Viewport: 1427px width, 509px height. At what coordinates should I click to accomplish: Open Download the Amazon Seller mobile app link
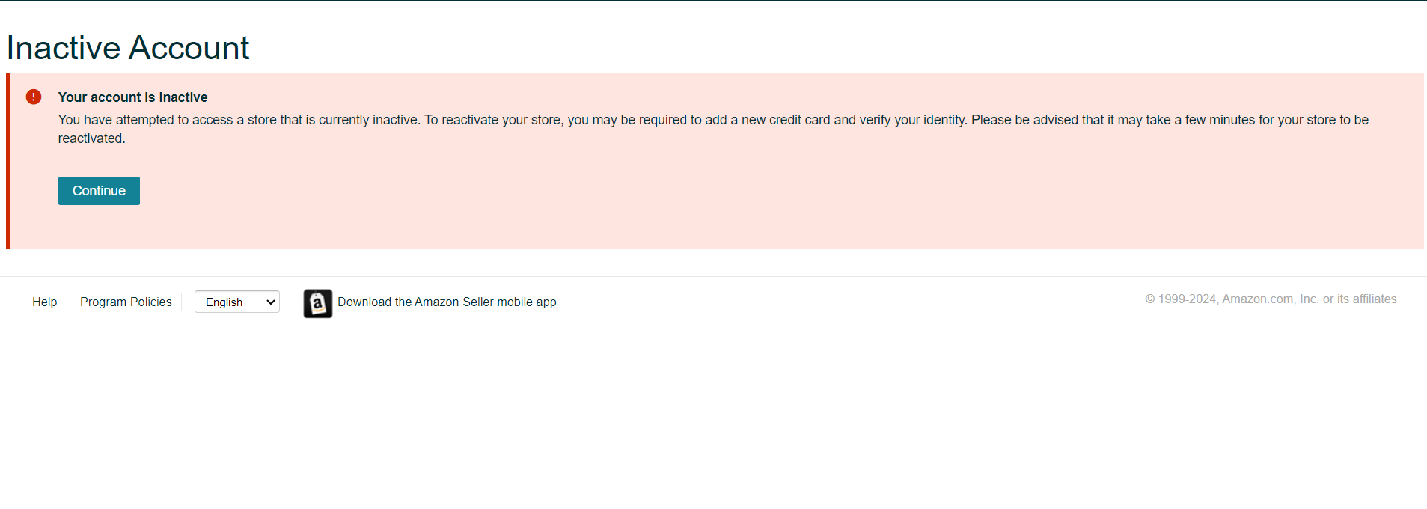447,302
